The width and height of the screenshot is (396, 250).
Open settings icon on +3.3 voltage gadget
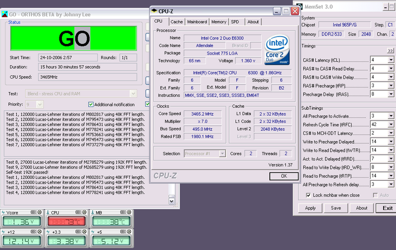[78, 231]
